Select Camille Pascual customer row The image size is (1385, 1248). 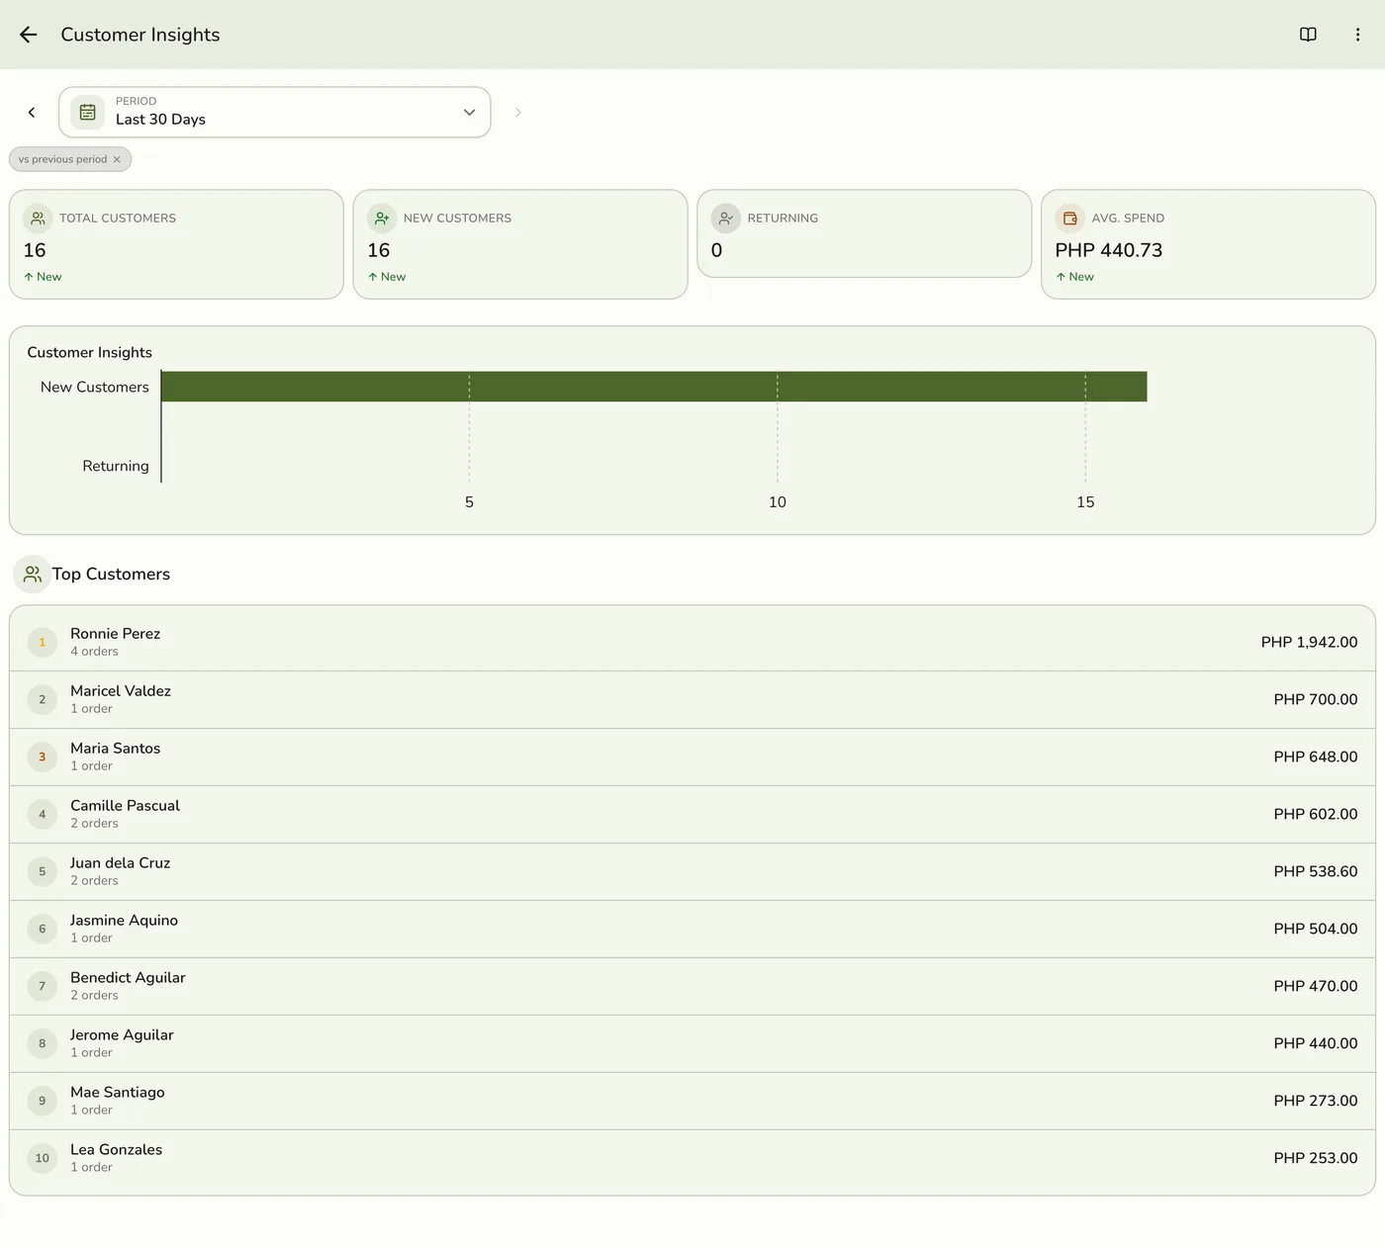click(692, 815)
